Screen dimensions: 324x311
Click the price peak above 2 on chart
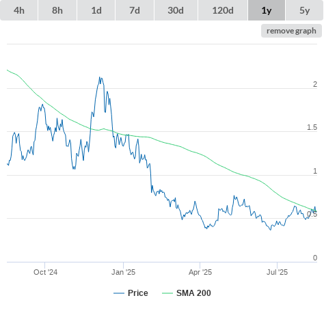point(100,78)
